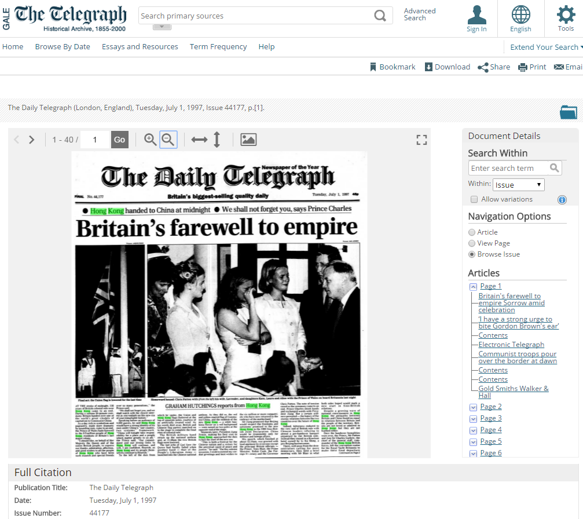
Task: Open 'Communist troops pour over the border' article
Action: pos(518,357)
